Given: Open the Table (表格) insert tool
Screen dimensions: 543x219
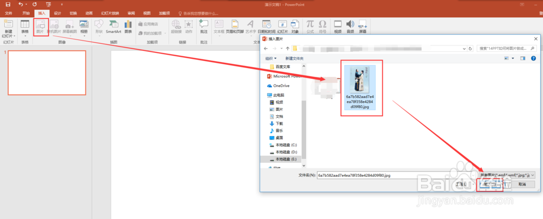Looking at the screenshot, I should click(25, 27).
